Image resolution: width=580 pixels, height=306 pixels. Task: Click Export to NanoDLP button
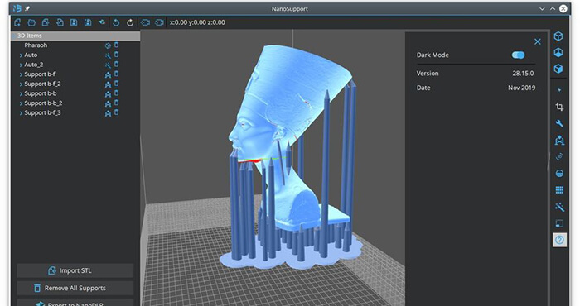pos(75,303)
